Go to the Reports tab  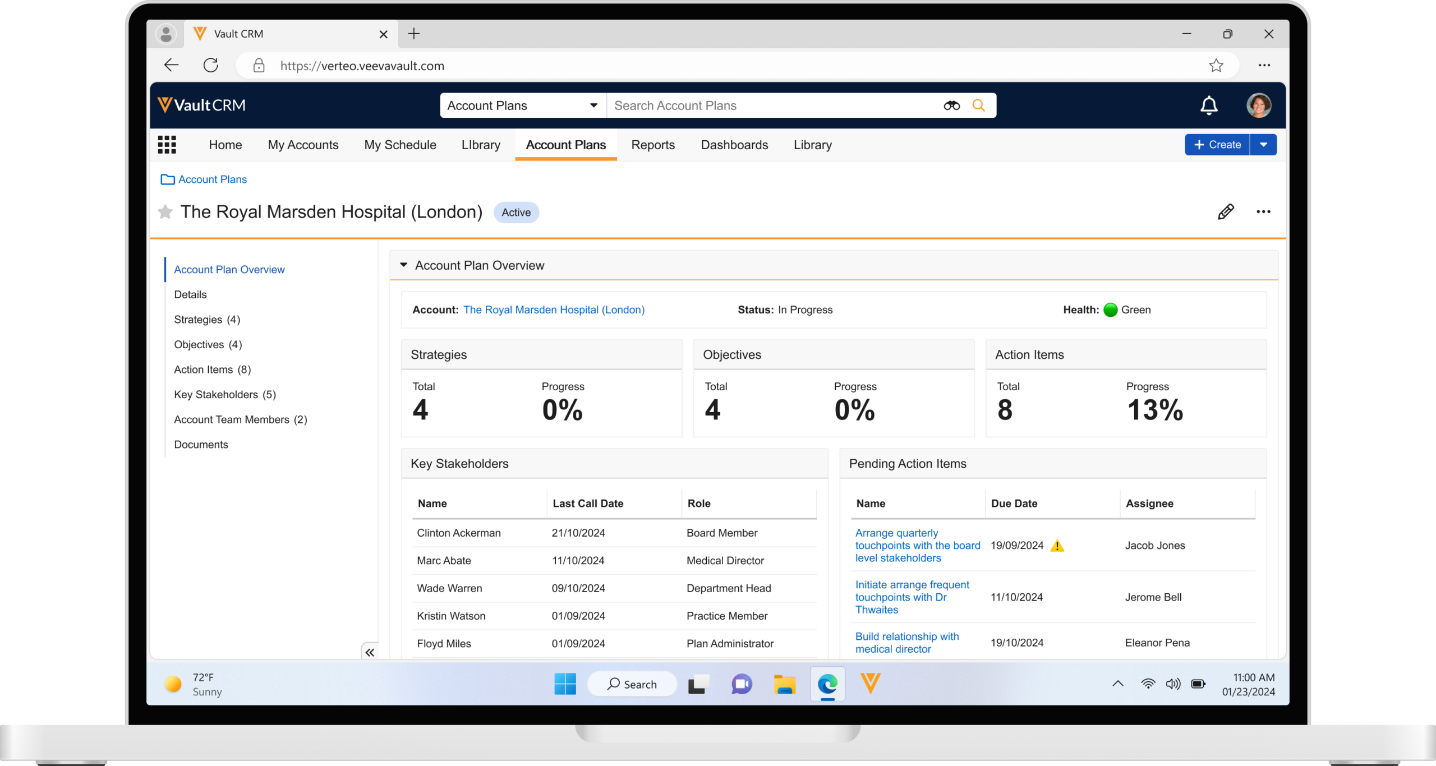[653, 145]
